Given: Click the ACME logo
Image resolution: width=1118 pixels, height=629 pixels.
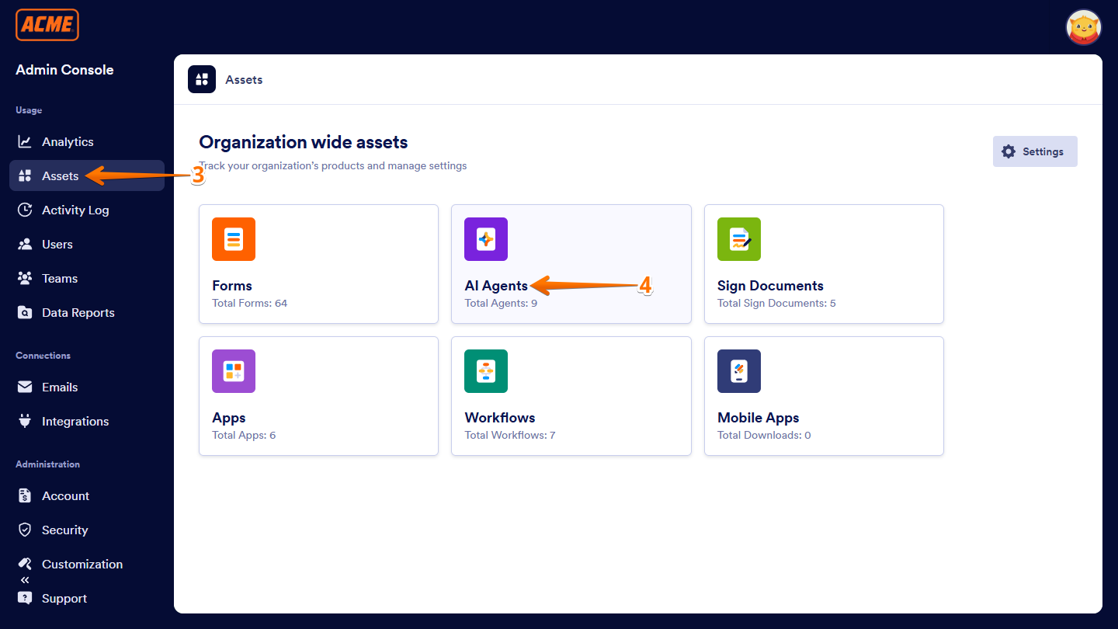Looking at the screenshot, I should [47, 25].
